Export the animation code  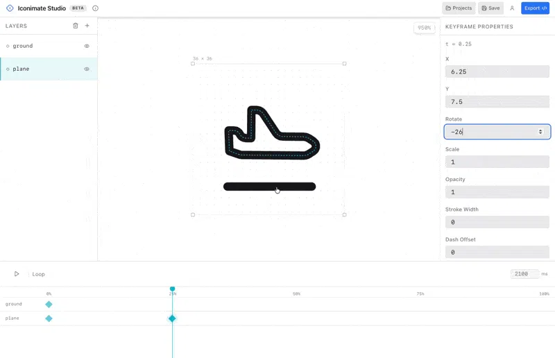pos(535,8)
